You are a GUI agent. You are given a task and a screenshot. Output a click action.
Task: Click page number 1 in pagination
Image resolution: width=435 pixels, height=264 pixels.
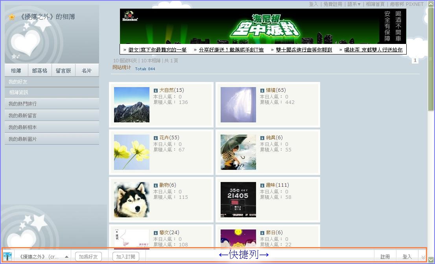click(x=415, y=60)
